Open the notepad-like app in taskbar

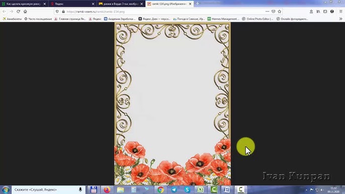[x=134, y=189]
